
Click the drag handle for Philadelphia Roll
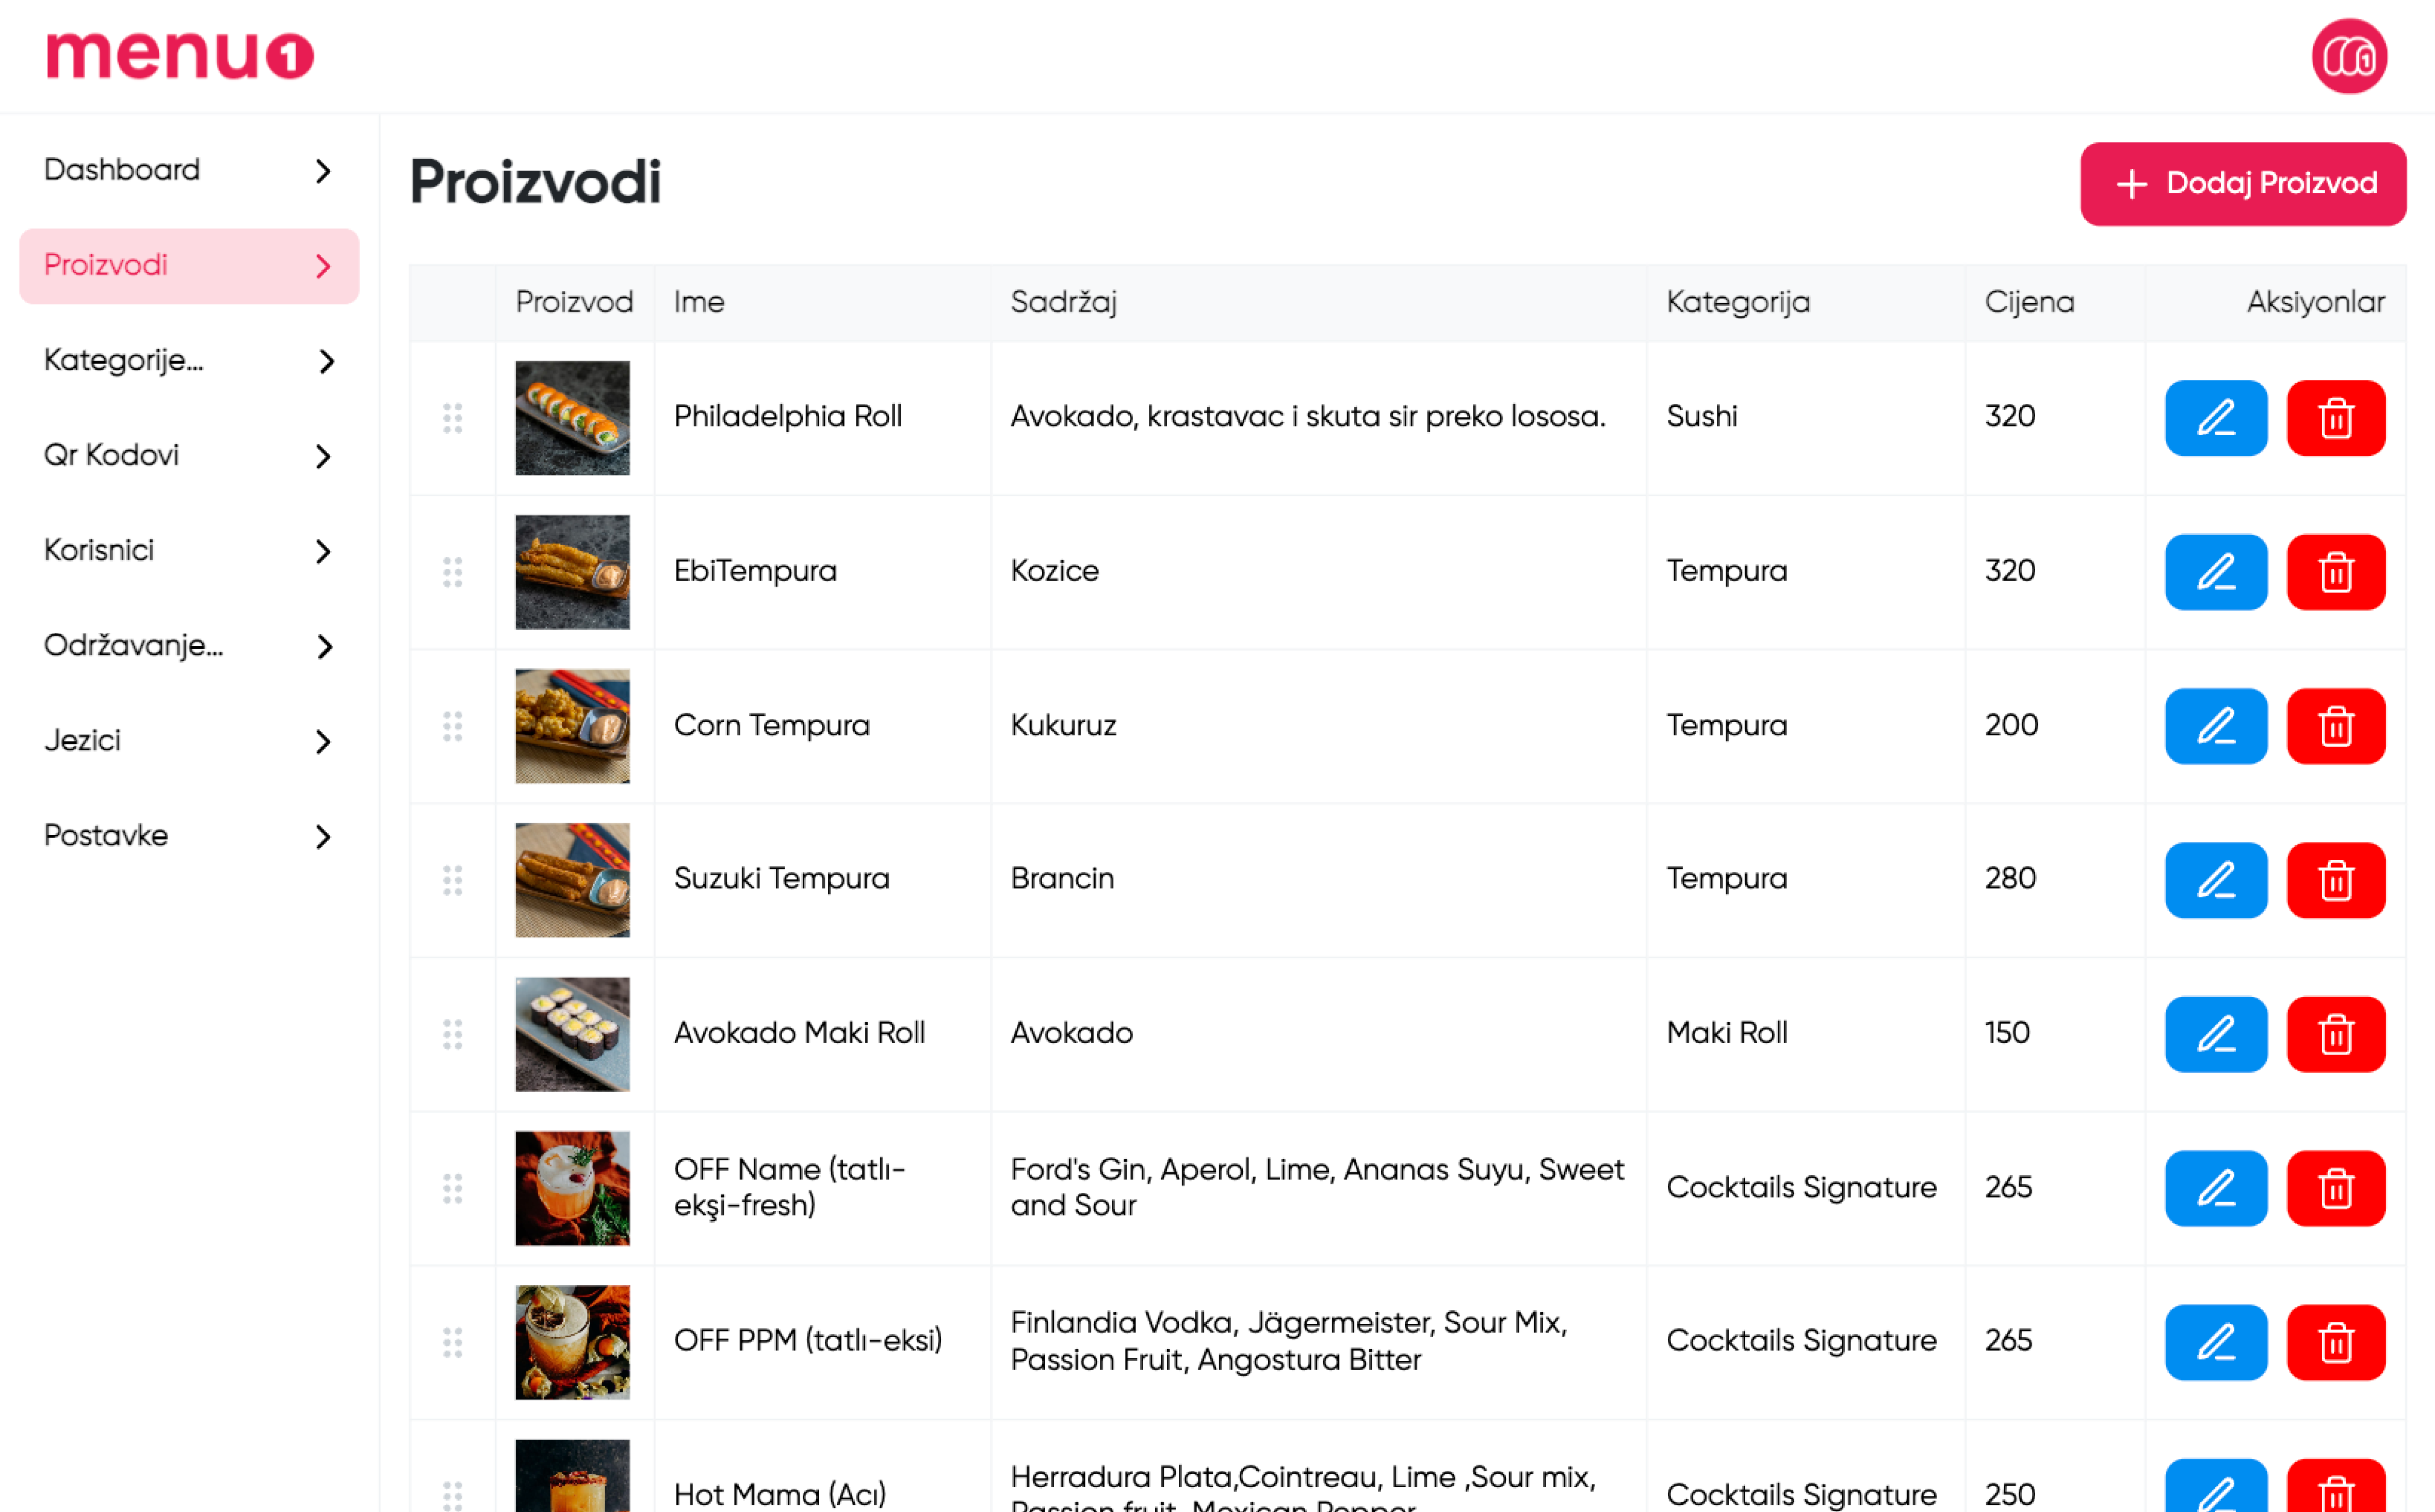pyautogui.click(x=452, y=418)
